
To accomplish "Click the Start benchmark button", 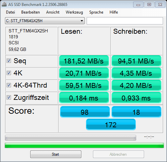I will [56, 154].
